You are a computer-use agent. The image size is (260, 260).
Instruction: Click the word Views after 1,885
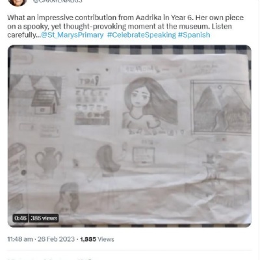[106, 239]
